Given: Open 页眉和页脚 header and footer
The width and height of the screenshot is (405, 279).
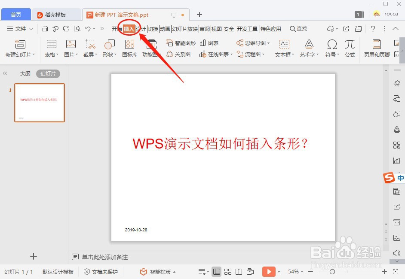Looking at the screenshot, I should point(377,48).
